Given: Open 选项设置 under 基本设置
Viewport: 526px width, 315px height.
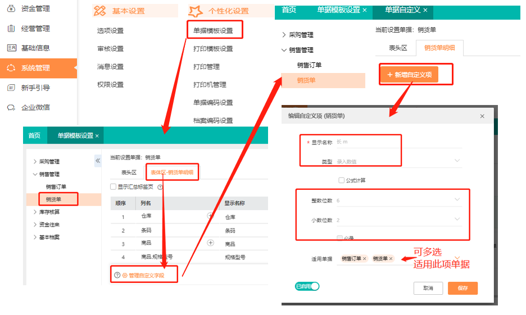Looking at the screenshot, I should pos(110,30).
